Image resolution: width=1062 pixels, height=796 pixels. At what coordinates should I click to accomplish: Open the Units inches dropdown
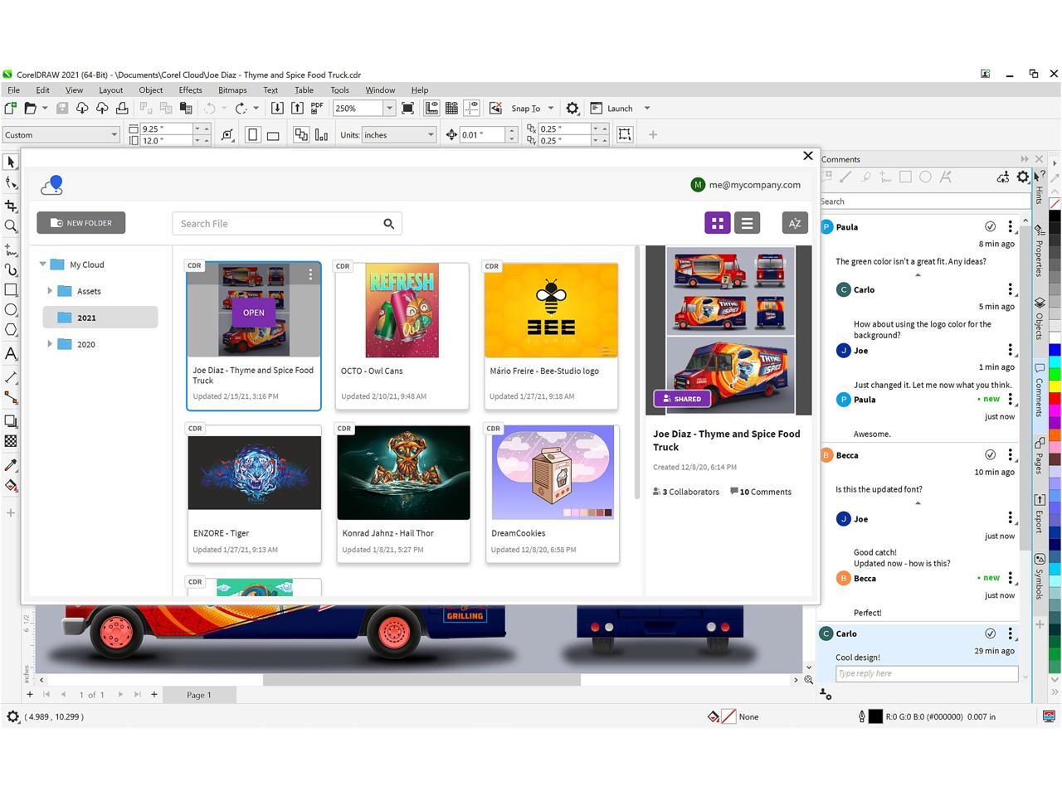431,134
